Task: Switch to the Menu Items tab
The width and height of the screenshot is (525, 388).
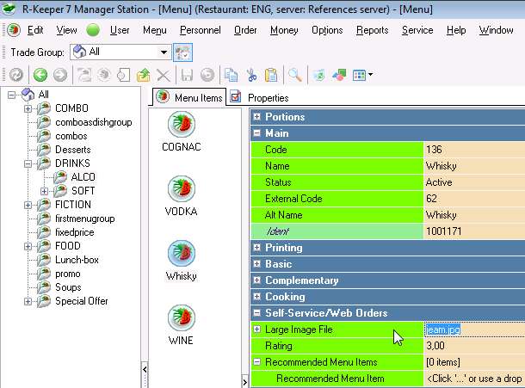Action: point(189,97)
